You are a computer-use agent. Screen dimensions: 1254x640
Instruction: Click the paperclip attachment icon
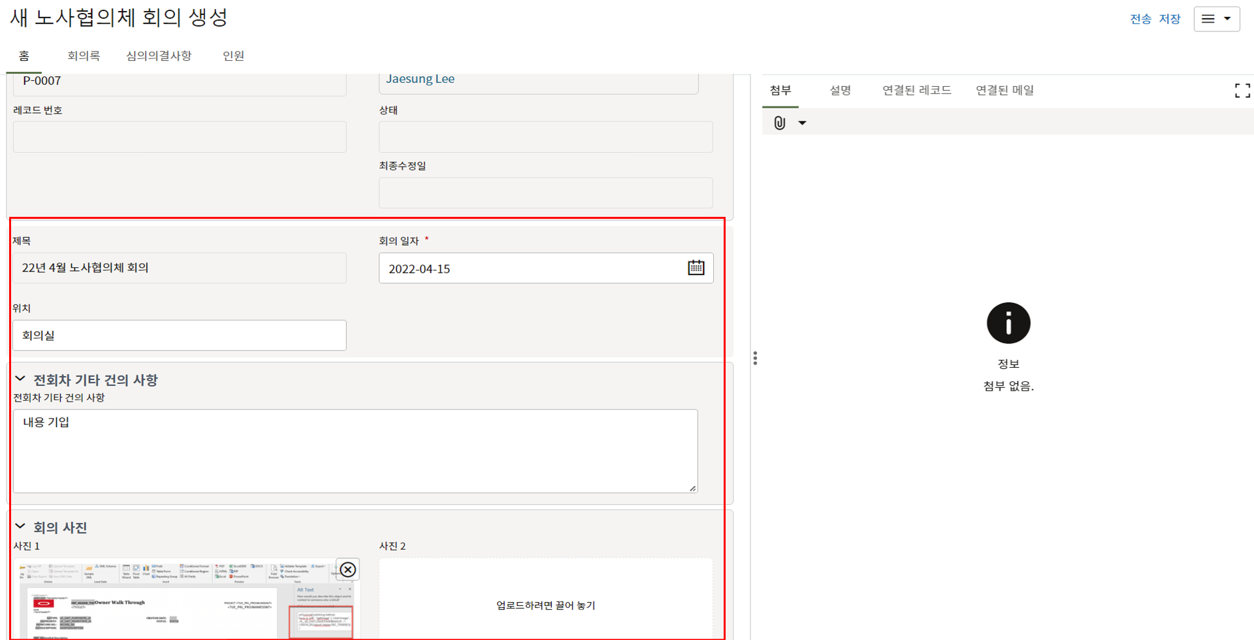tap(779, 123)
